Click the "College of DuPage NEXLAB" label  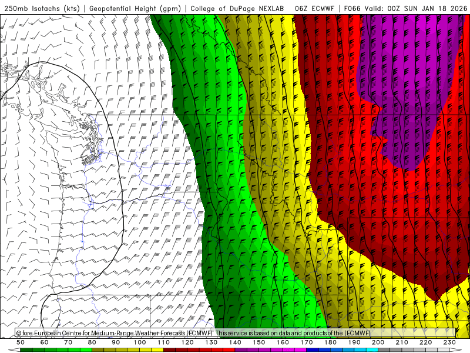(237, 9)
